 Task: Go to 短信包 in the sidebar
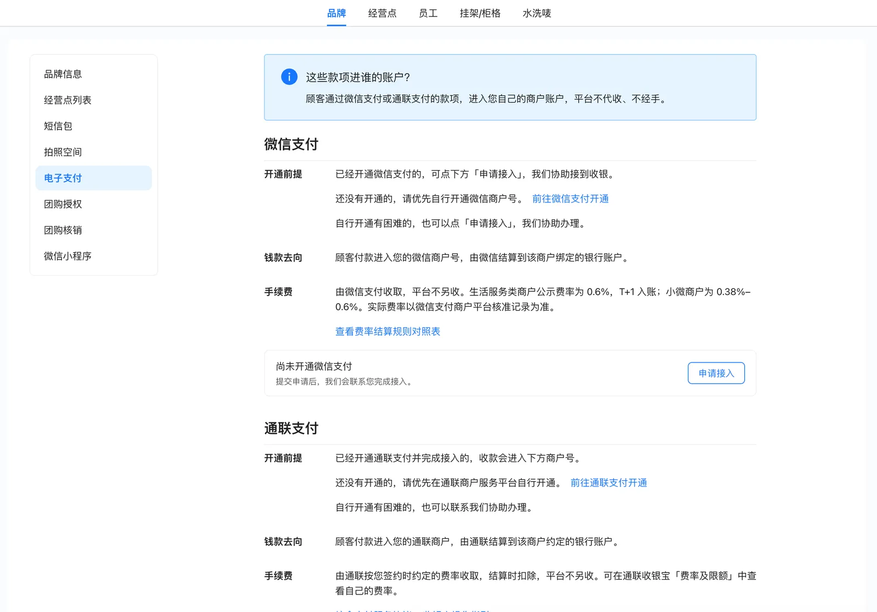point(94,126)
